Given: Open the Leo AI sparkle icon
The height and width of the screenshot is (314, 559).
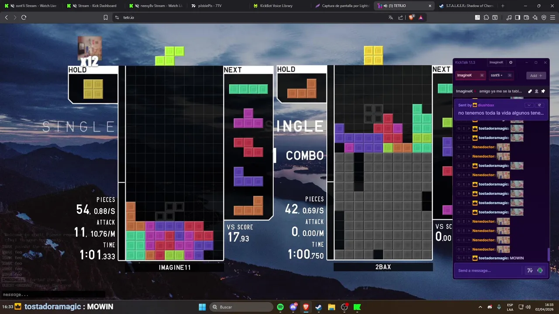Looking at the screenshot, I should [x=535, y=17].
